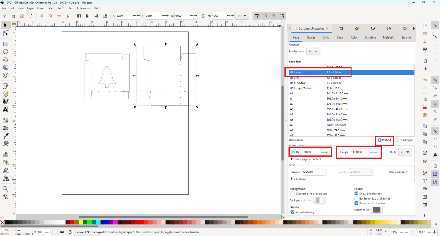Increase custom Width with plus button
The height and width of the screenshot is (236, 440).
point(326,152)
